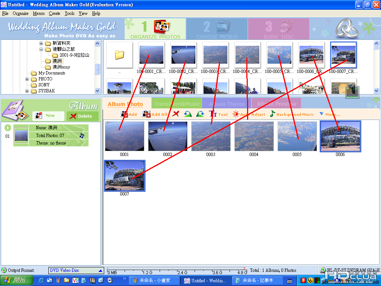This screenshot has width=381, height=286.
Task: Switch to the Transition&Music tab
Action: tap(177, 104)
